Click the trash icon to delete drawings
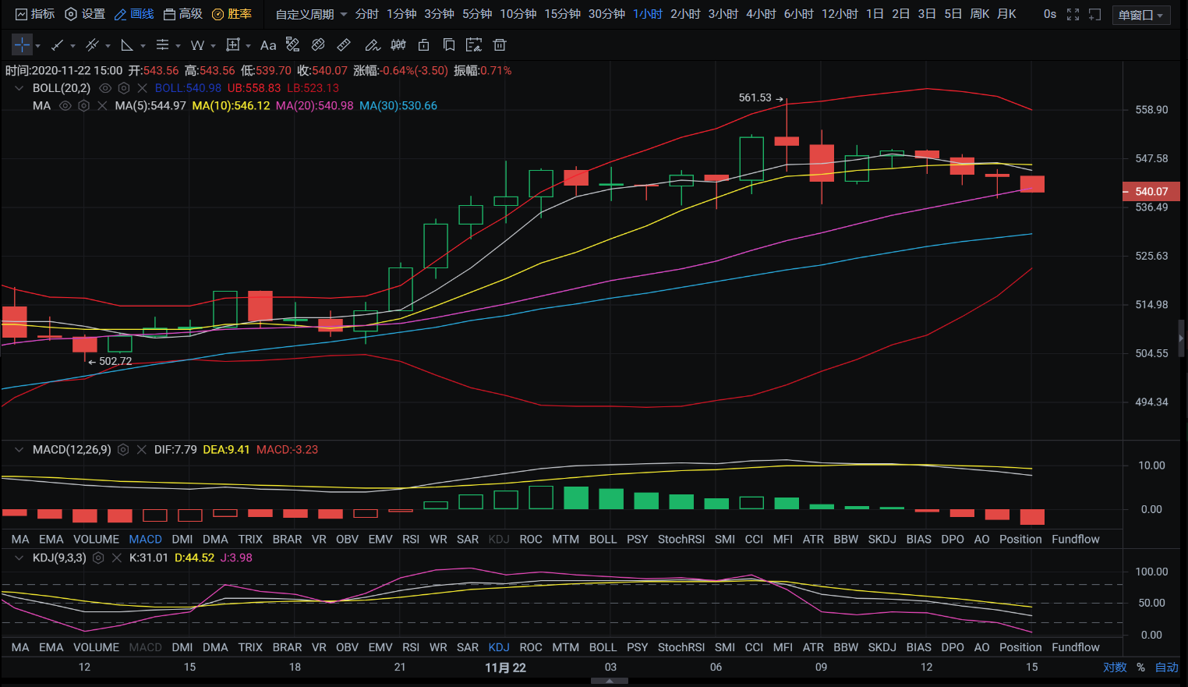 pyautogui.click(x=500, y=45)
